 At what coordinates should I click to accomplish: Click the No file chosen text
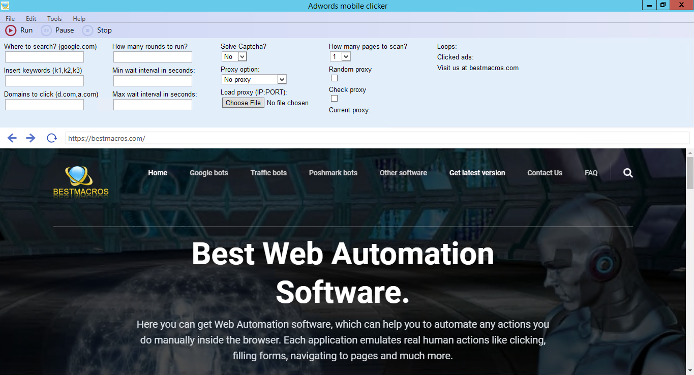tap(288, 103)
